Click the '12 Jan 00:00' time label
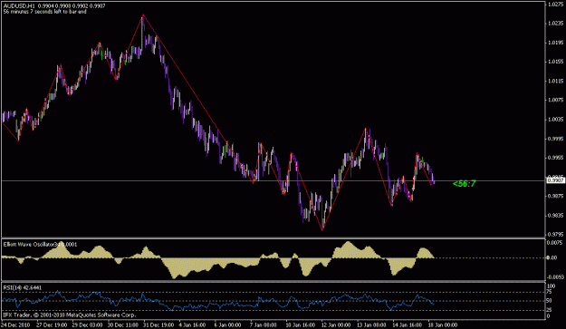566x329 pixels. (336, 325)
